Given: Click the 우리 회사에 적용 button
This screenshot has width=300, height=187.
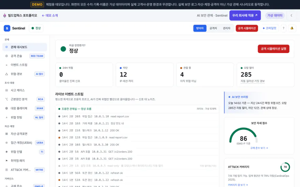Looking at the screenshot, I should click(245, 15).
